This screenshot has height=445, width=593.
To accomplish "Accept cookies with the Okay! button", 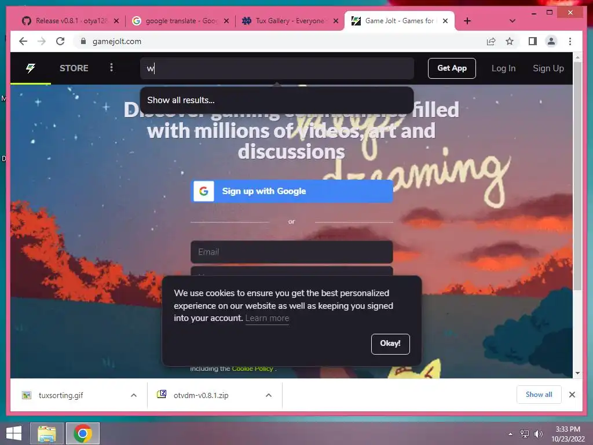I will [390, 344].
